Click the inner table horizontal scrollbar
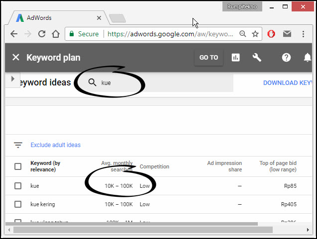 point(131,224)
